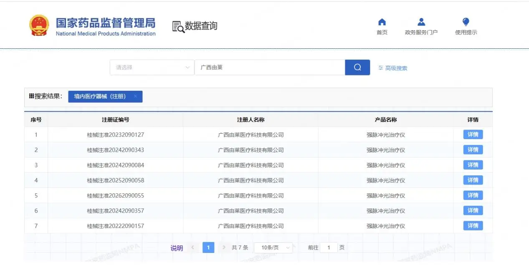Viewport: 529px width, 265px height.
Task: Click the blue search magnifier button
Action: coord(357,67)
